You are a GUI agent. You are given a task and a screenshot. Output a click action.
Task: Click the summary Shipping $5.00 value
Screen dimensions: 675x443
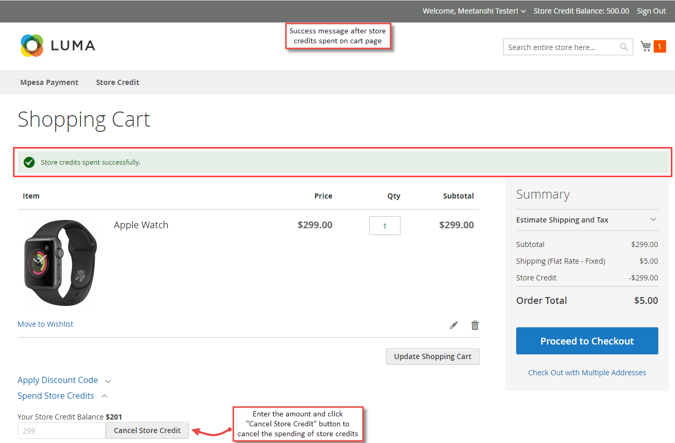pos(649,261)
